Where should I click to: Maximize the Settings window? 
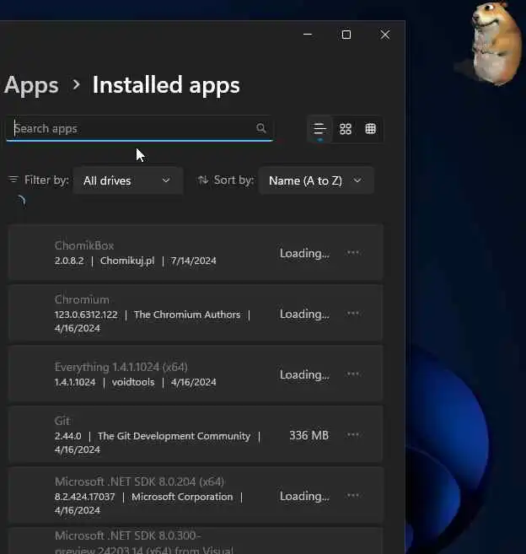pos(346,35)
